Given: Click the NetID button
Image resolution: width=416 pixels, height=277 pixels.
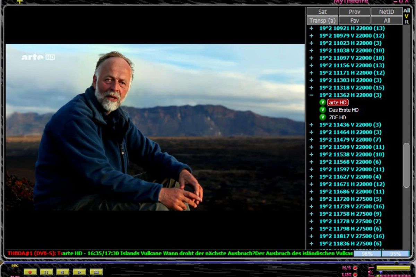Looking at the screenshot, I should (x=386, y=12).
